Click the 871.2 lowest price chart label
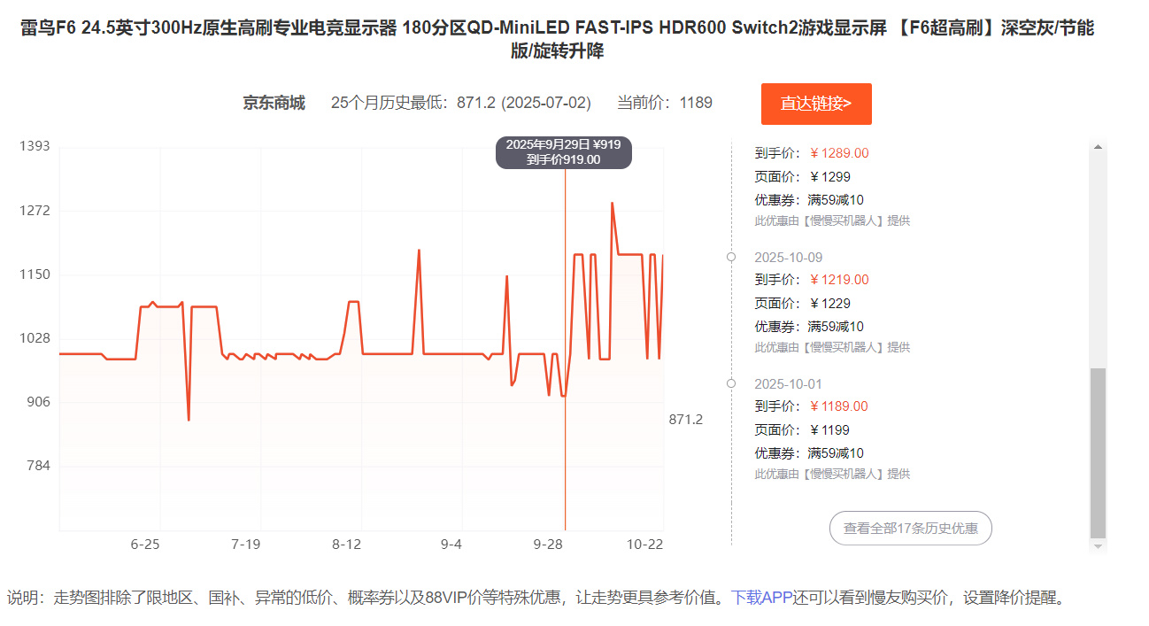 [685, 419]
